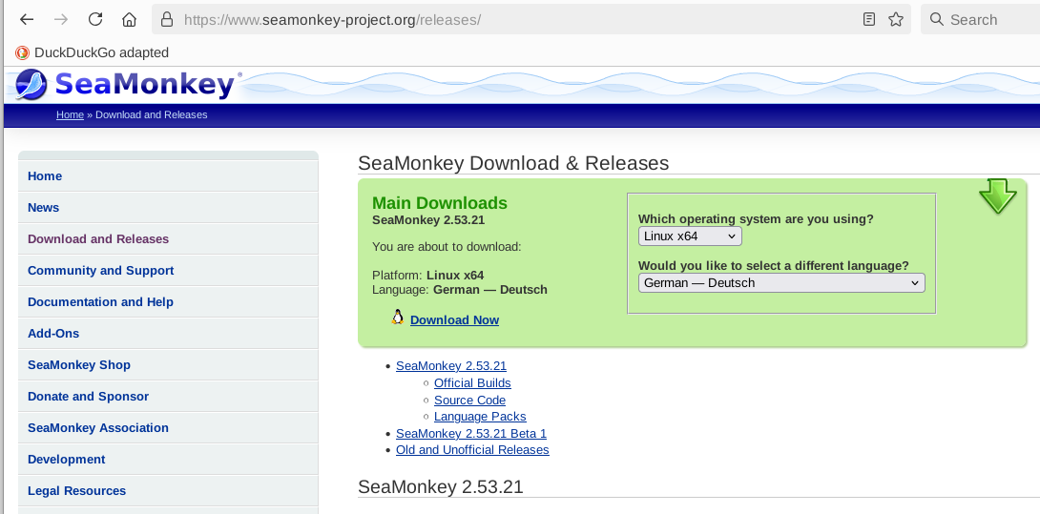The height and width of the screenshot is (514, 1040).
Task: Click the browser Forward arrow
Action: (x=61, y=19)
